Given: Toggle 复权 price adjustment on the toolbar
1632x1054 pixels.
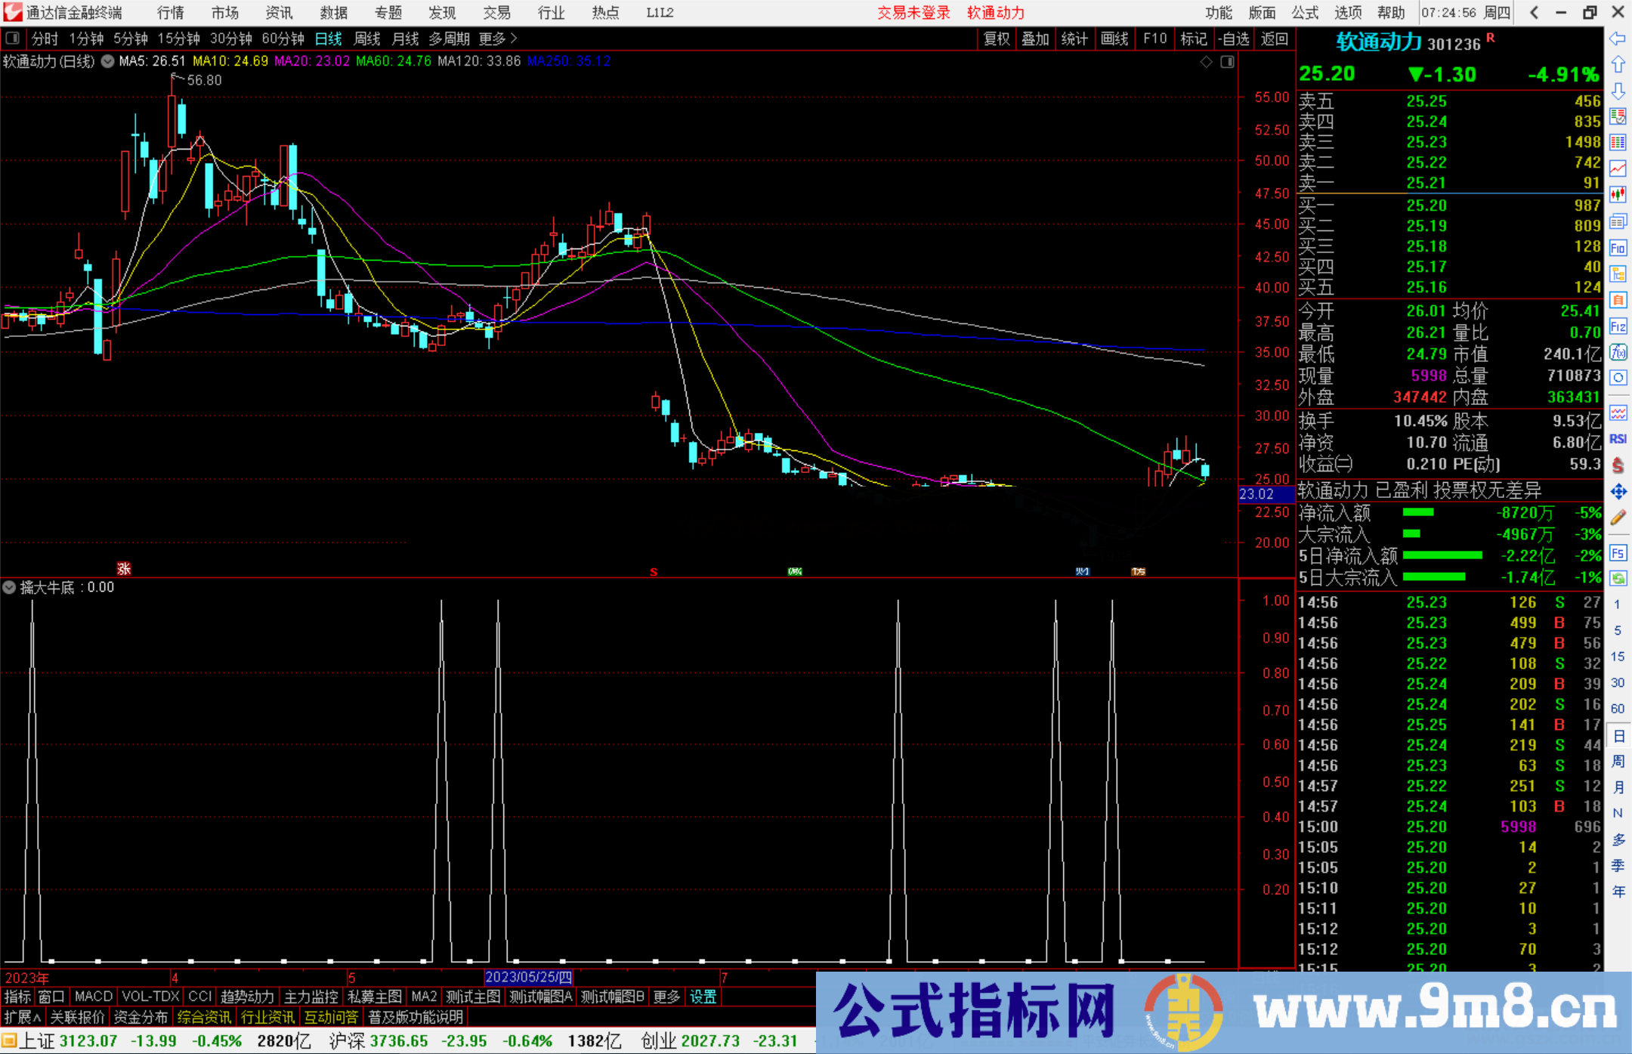Looking at the screenshot, I should click(x=995, y=39).
